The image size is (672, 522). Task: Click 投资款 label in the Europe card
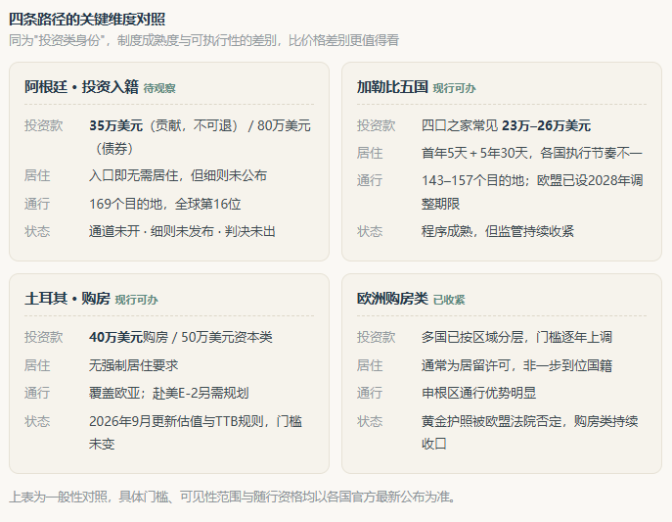point(377,338)
